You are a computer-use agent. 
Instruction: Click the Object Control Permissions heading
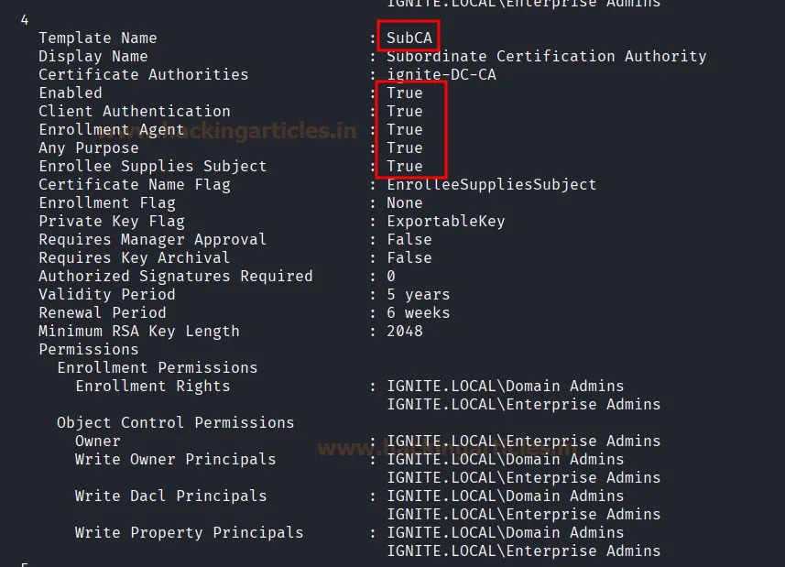point(175,422)
